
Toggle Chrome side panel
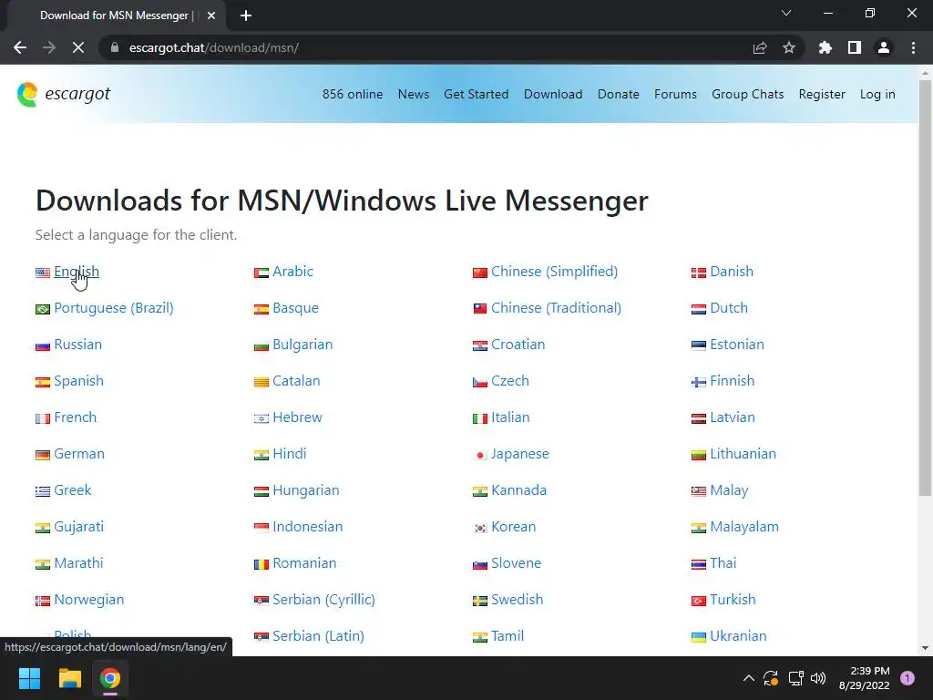pyautogui.click(x=855, y=47)
